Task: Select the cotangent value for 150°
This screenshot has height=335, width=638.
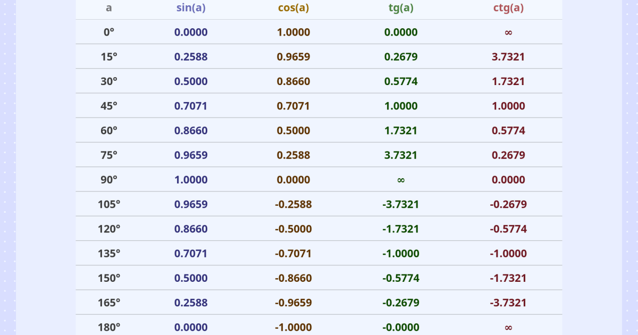Action: [508, 278]
